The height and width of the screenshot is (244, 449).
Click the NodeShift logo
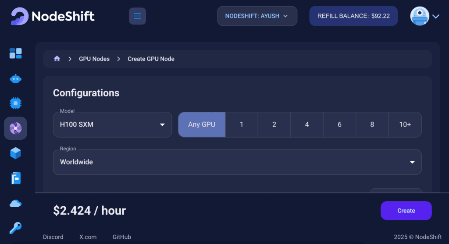(x=53, y=16)
